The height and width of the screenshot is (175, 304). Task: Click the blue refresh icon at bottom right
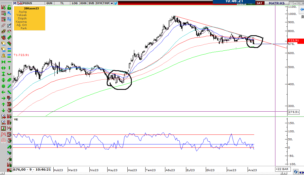pos(295,172)
